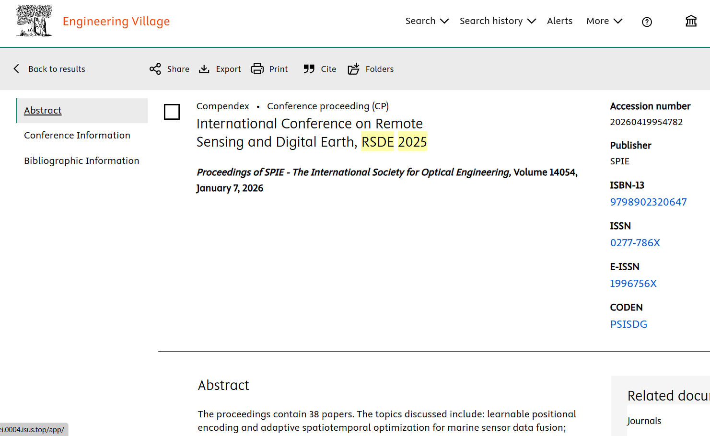Open the Alerts page
This screenshot has width=710, height=436.
tap(559, 21)
